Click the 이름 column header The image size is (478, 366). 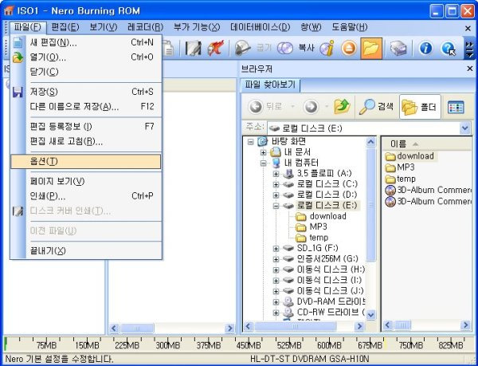(x=427, y=144)
